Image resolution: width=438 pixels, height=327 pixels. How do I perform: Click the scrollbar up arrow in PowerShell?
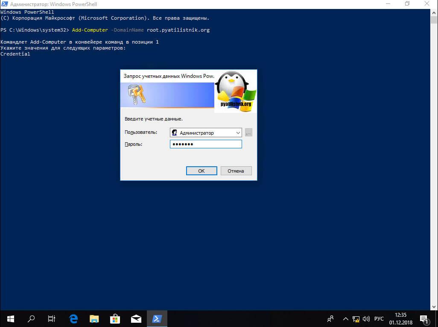(434, 12)
